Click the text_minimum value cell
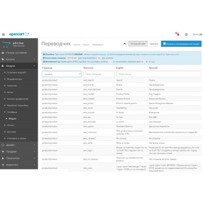Screen dimensions: 204x204 point(90,132)
